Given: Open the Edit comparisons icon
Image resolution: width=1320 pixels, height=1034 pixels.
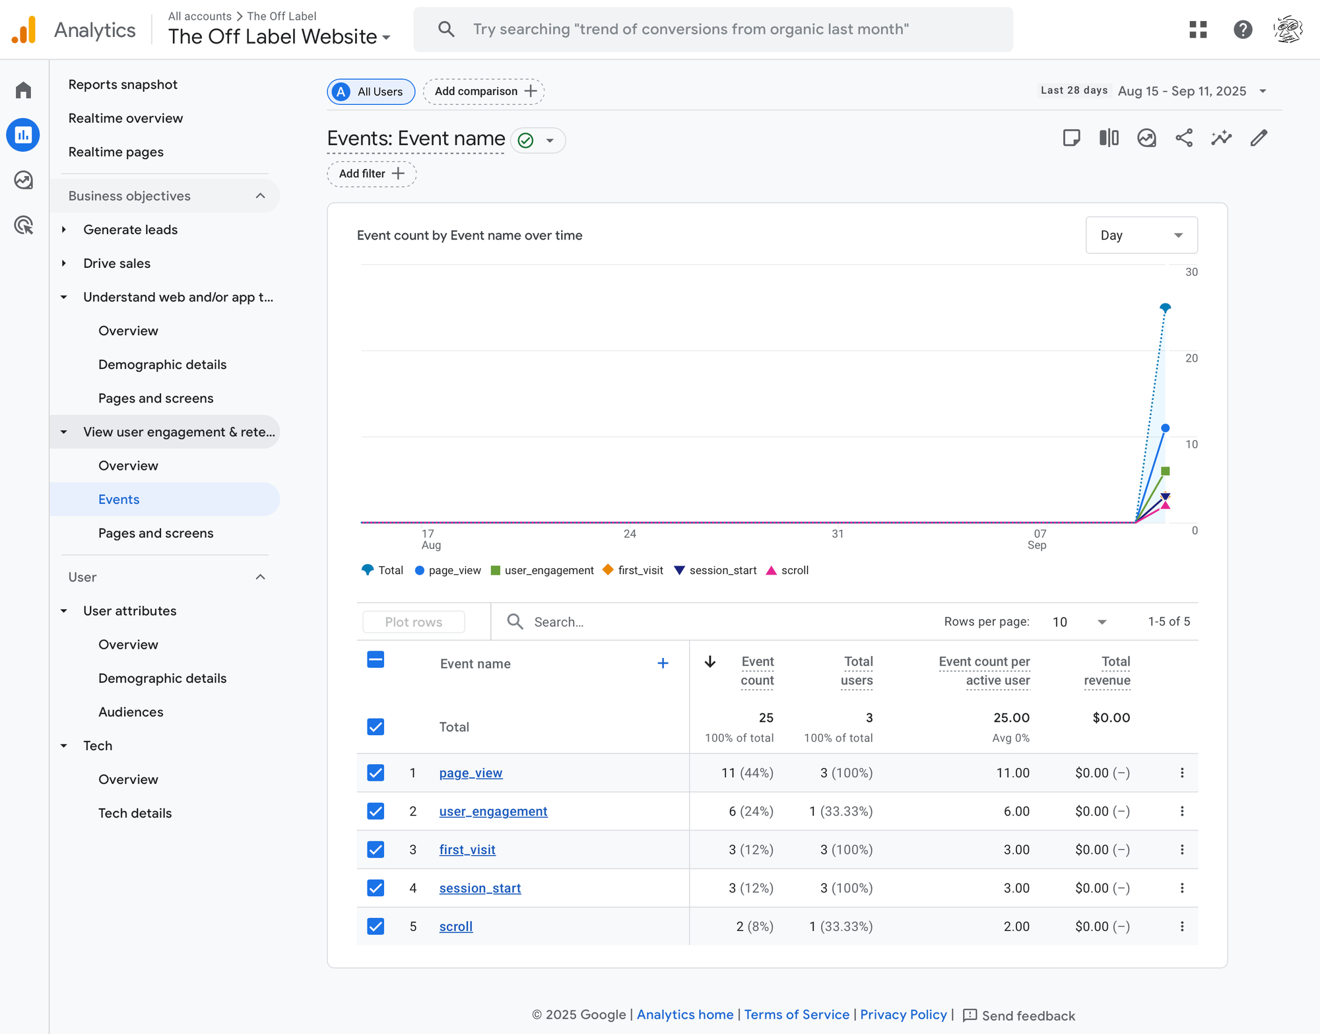Looking at the screenshot, I should pyautogui.click(x=1109, y=138).
